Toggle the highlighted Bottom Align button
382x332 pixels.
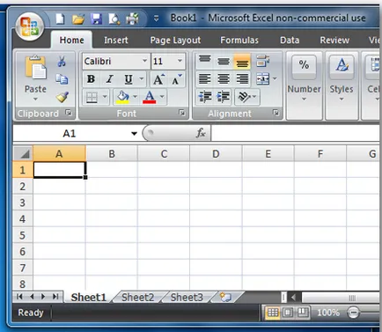(242, 62)
